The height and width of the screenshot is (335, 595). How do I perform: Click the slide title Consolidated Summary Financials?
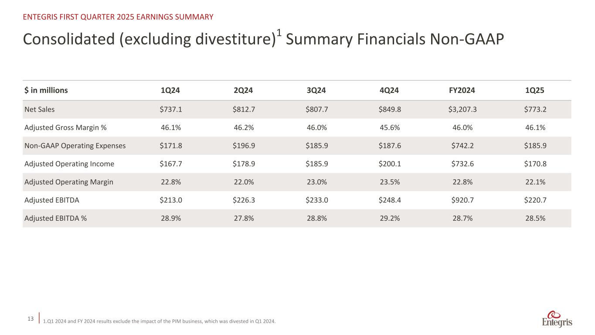click(x=263, y=39)
